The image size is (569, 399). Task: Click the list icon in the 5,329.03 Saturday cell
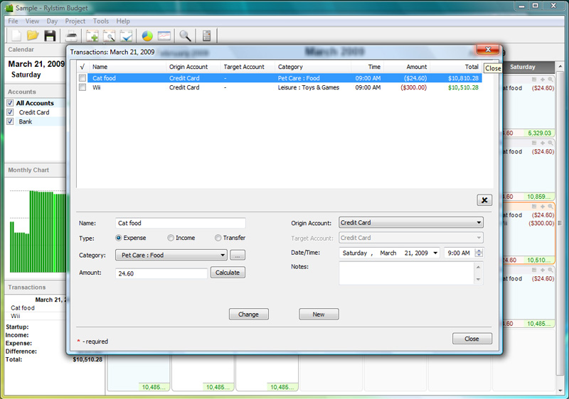[534, 80]
